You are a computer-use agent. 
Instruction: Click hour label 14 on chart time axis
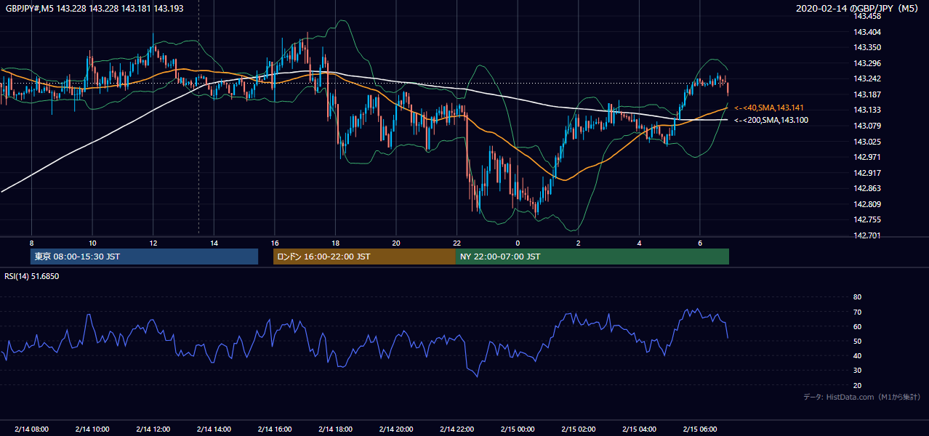tap(214, 243)
